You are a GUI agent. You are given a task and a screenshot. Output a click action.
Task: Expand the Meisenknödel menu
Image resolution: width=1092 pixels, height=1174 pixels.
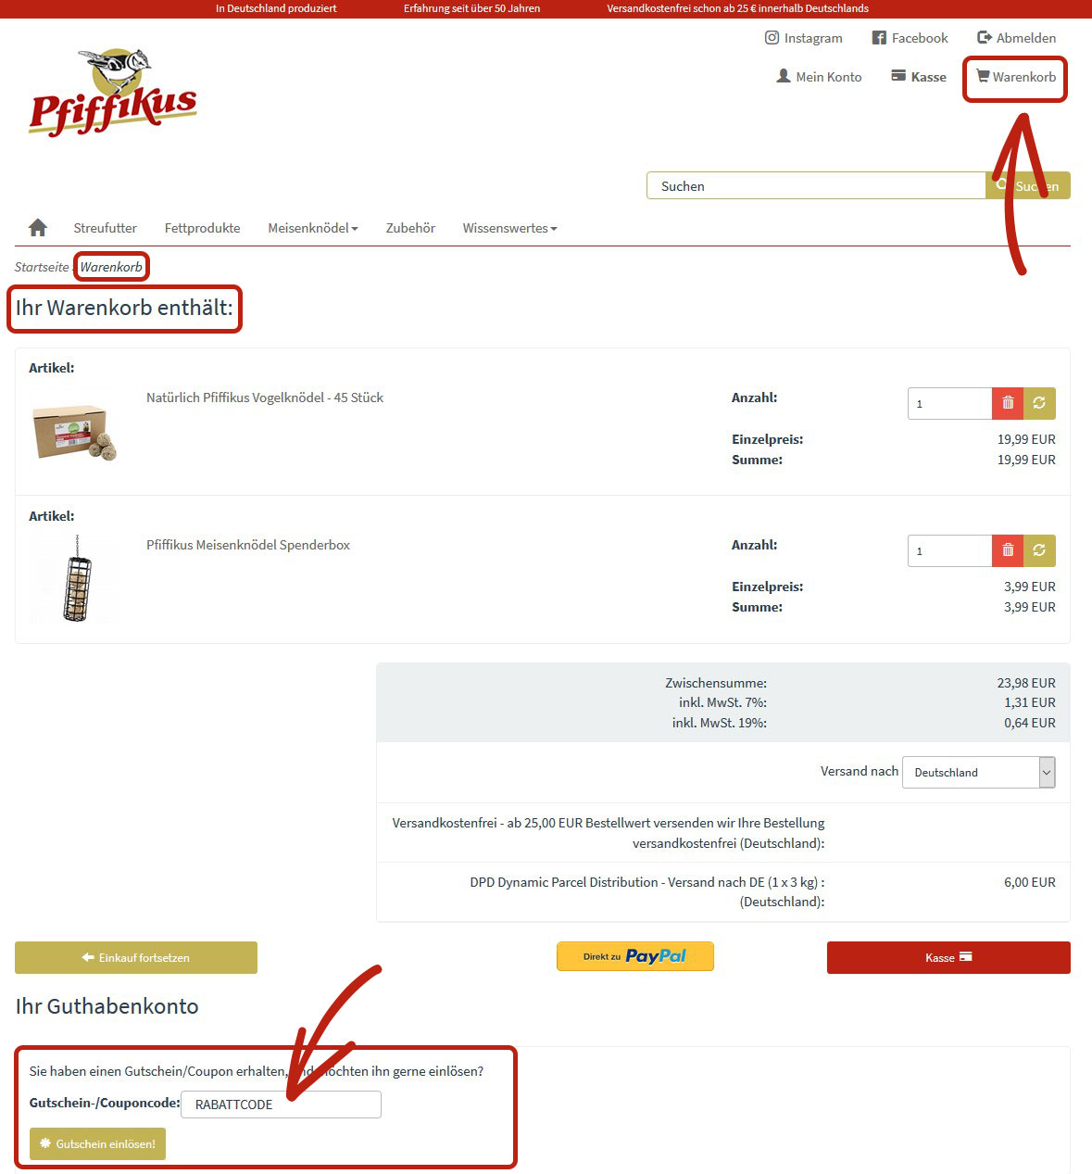[x=312, y=228]
